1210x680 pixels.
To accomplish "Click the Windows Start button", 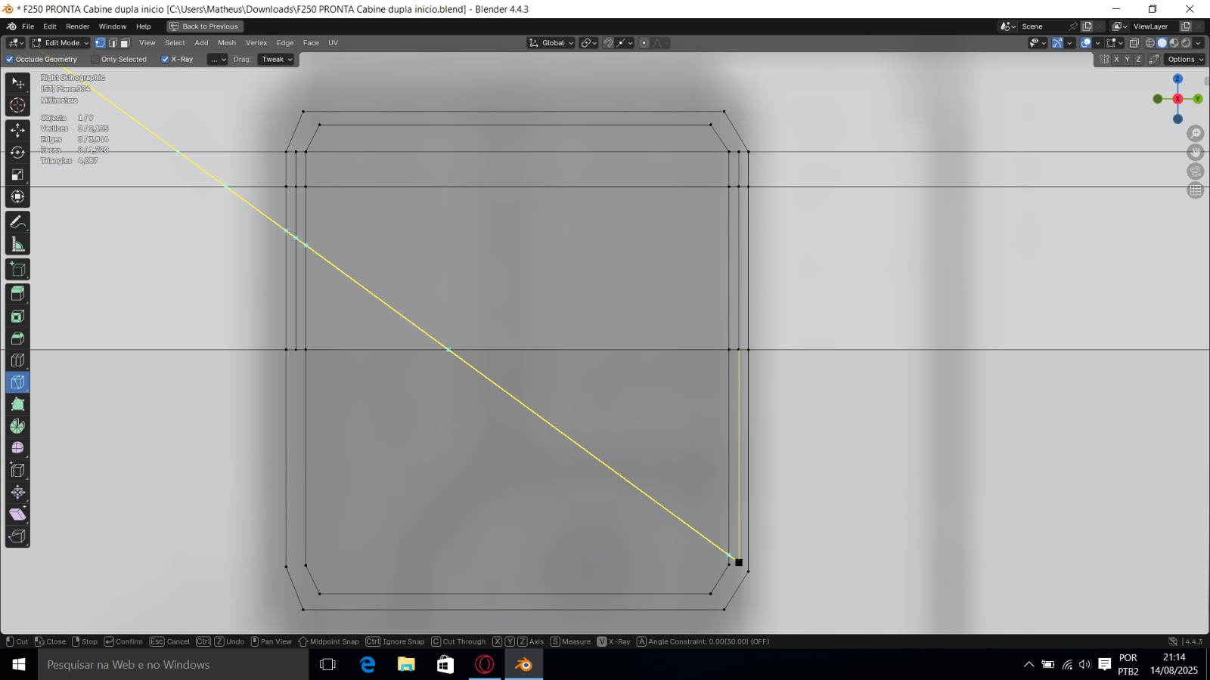I will click(x=19, y=665).
